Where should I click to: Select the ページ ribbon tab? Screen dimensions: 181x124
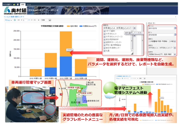tap(29, 5)
